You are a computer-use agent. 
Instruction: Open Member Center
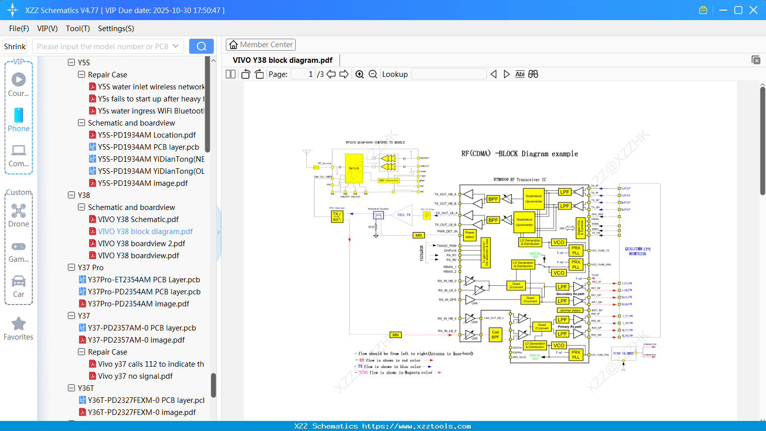point(261,45)
